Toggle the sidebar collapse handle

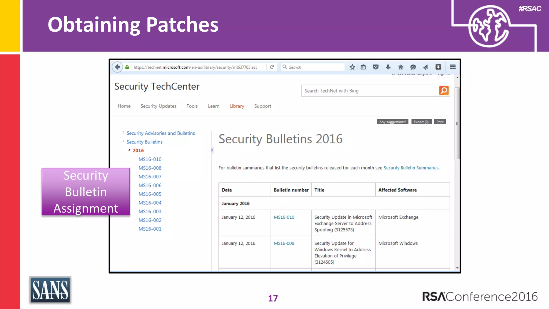tap(212, 150)
